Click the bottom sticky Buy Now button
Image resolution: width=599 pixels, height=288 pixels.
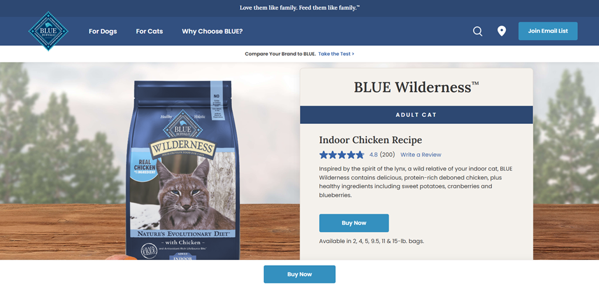tap(299, 274)
